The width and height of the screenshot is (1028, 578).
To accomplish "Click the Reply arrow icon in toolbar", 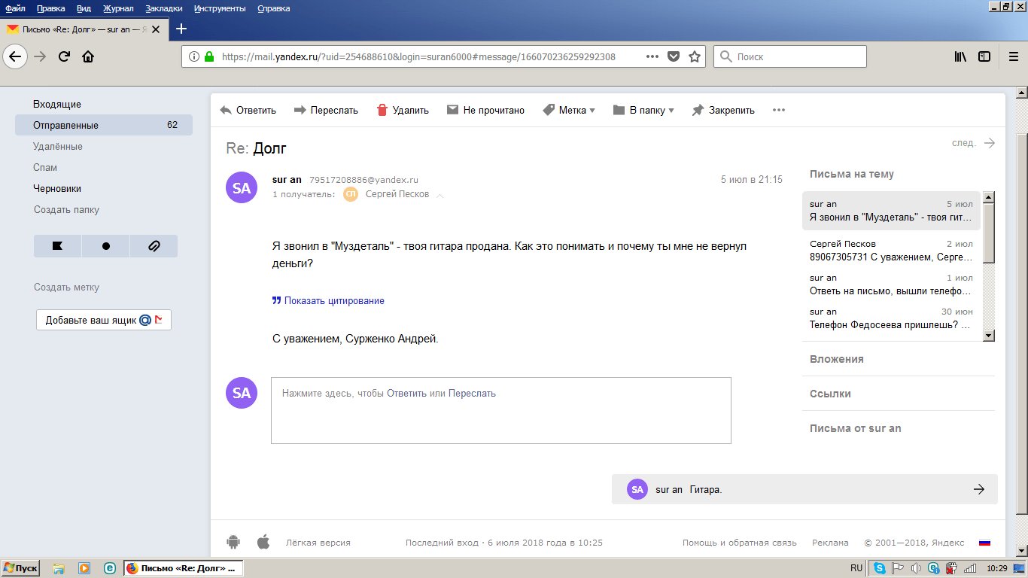I will [x=226, y=110].
